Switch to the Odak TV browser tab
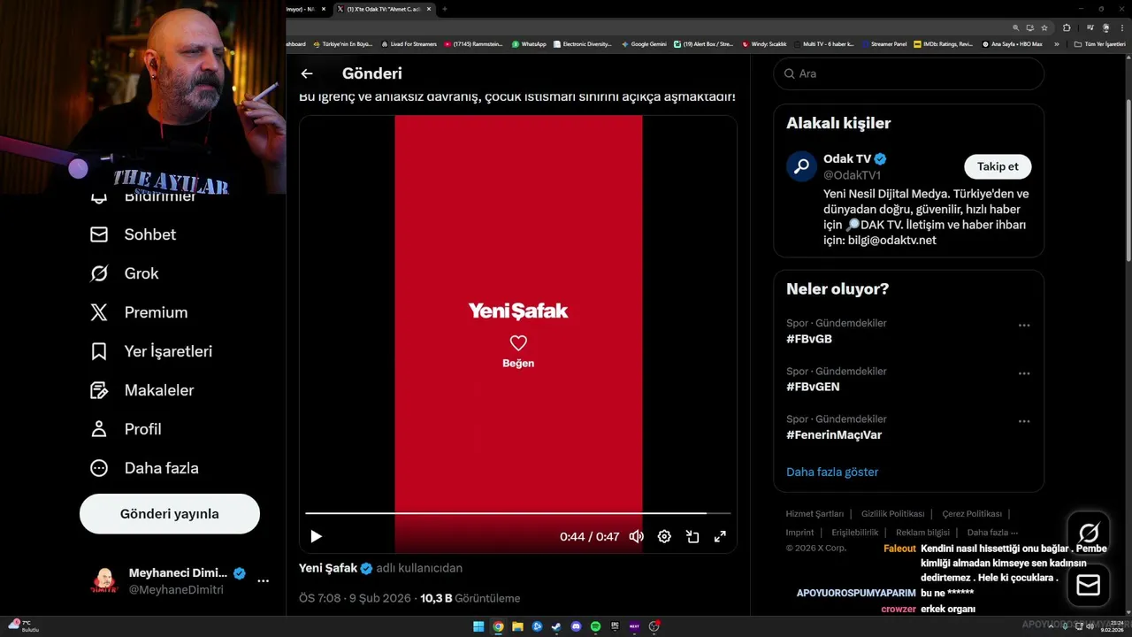1132x637 pixels. pos(384,9)
